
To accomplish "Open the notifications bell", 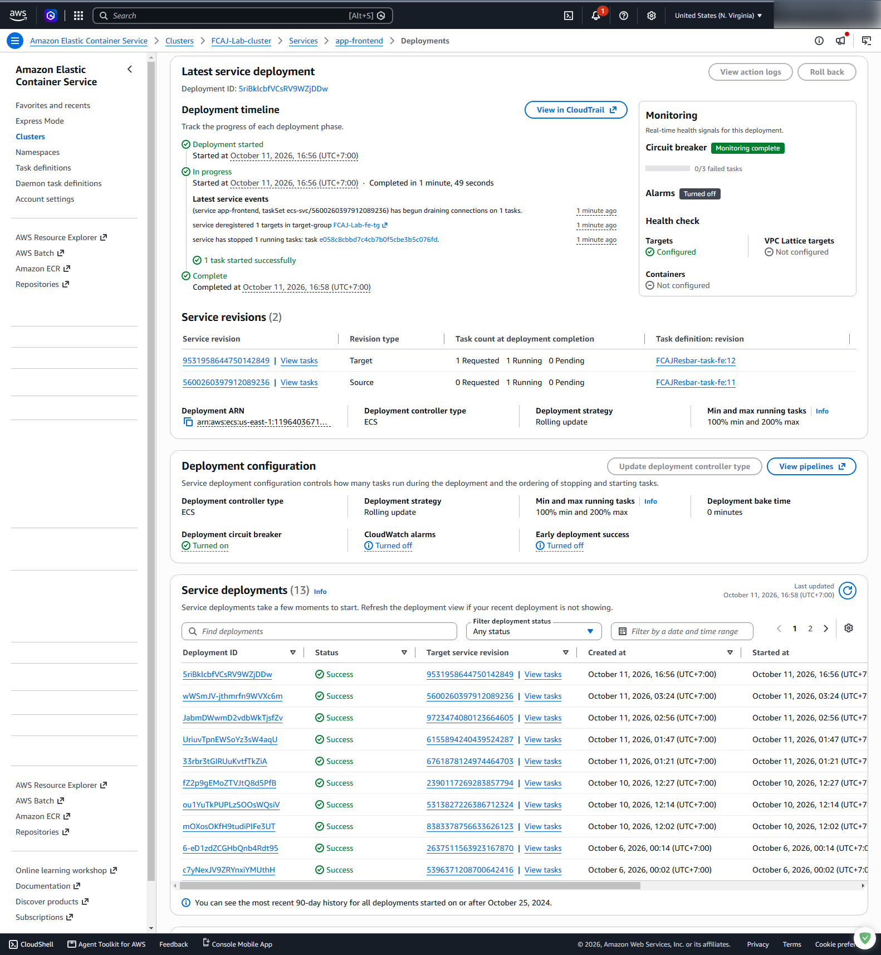I will pos(596,16).
